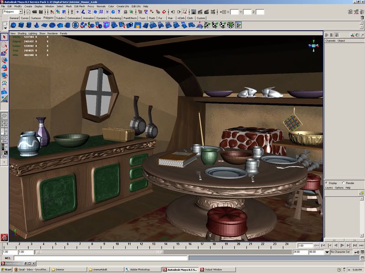Open the Channels menu in Channel Box

[330, 40]
